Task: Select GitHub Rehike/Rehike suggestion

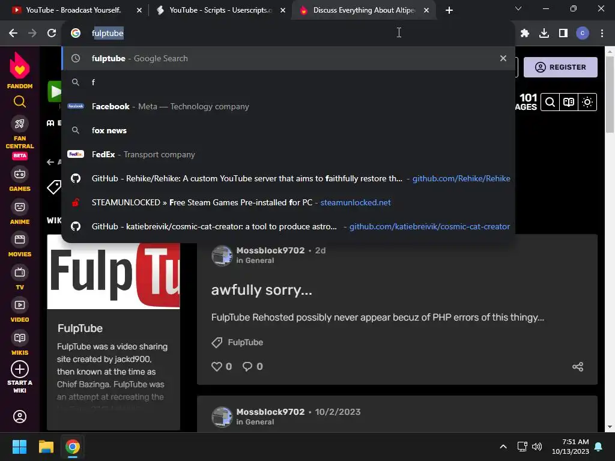Action: coord(288,178)
